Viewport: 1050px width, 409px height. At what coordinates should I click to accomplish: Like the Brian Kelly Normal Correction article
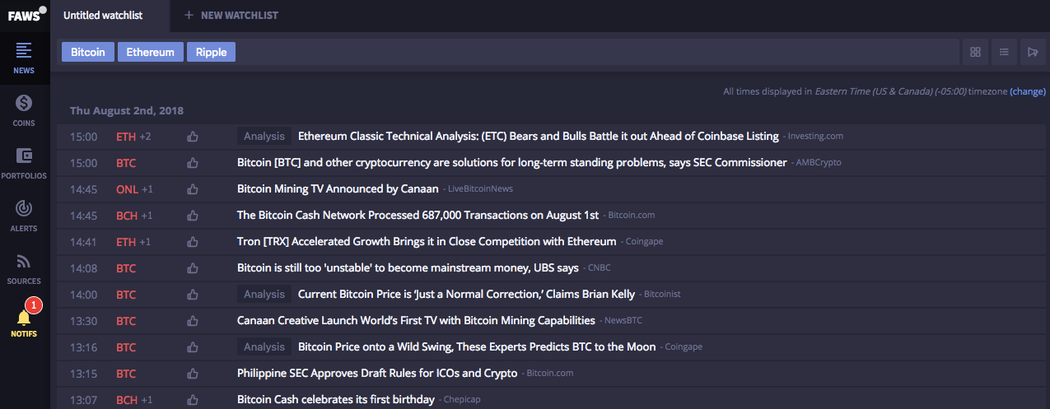click(193, 295)
